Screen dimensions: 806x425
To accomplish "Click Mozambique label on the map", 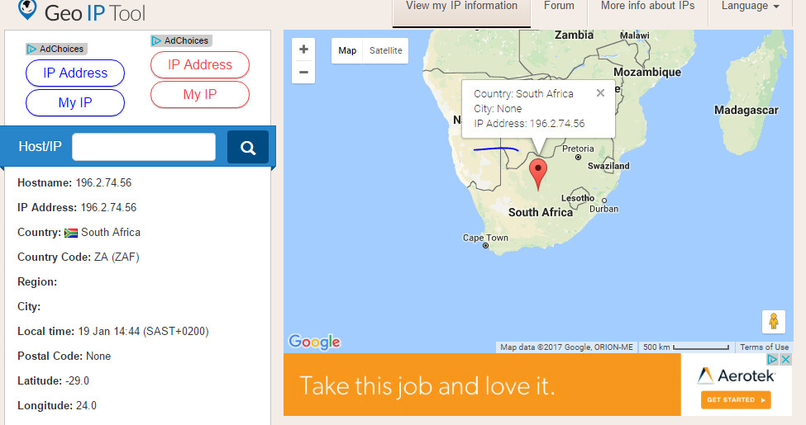I will 647,72.
